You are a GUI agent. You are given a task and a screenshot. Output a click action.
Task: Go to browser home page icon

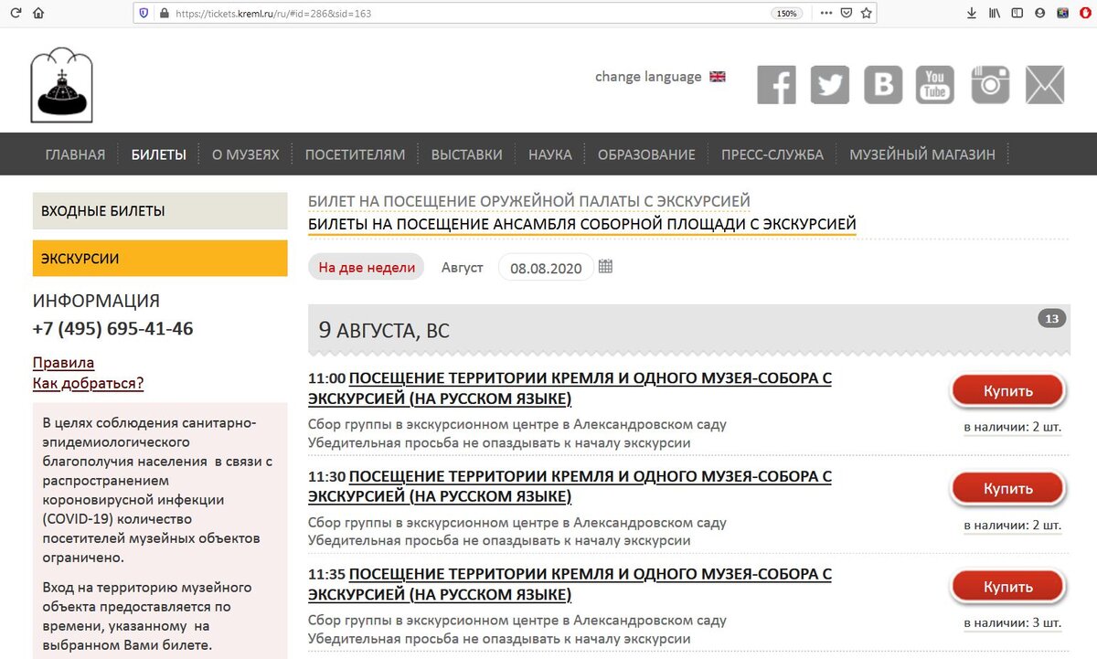[38, 14]
